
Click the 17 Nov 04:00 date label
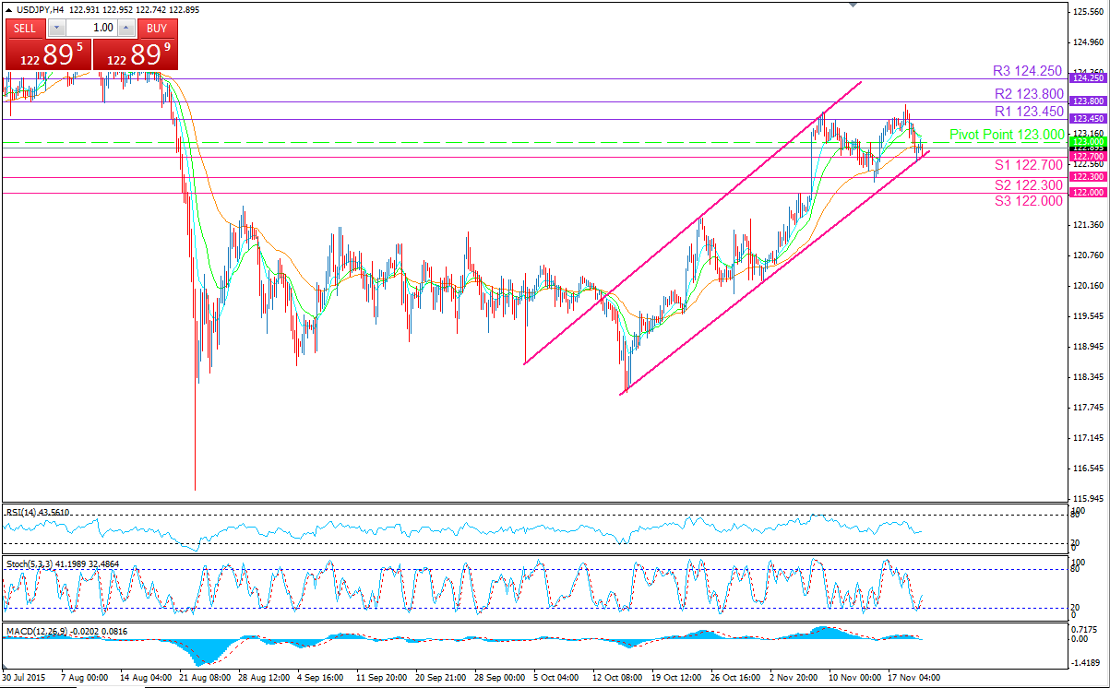(x=913, y=677)
